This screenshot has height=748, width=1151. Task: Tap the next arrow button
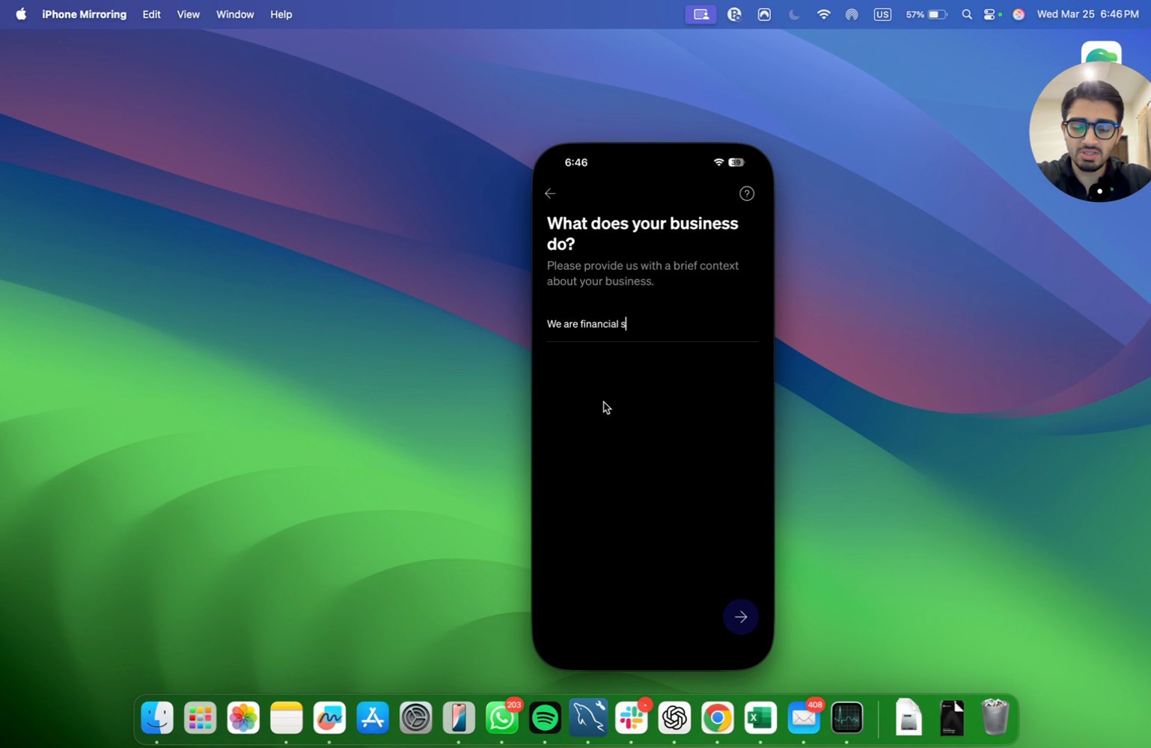point(740,617)
